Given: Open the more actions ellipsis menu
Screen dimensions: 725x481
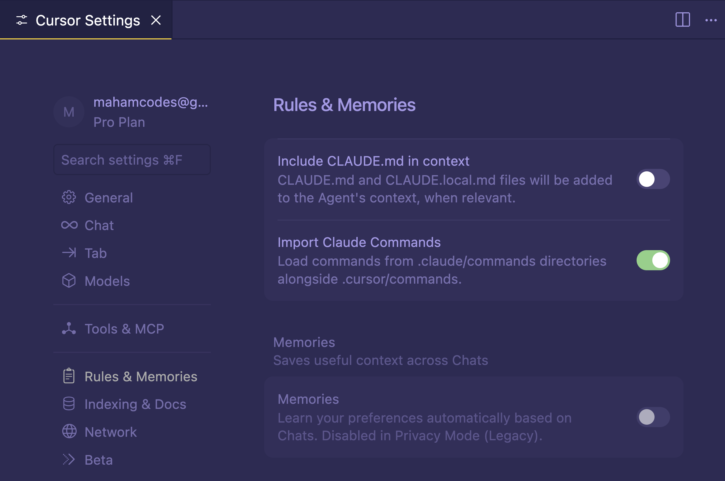Looking at the screenshot, I should tap(711, 20).
